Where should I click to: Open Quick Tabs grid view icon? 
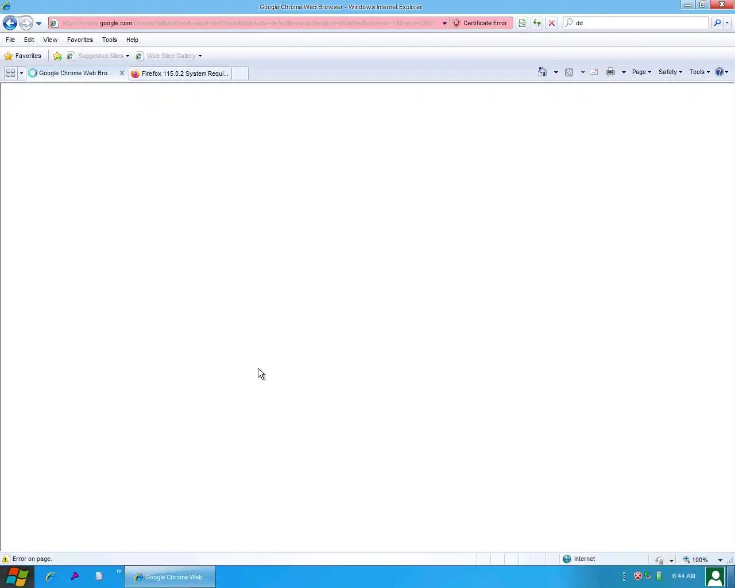pos(10,73)
